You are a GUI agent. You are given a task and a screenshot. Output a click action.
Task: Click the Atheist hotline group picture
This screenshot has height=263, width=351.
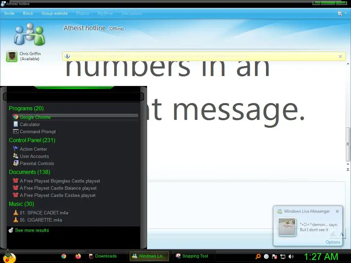29,34
